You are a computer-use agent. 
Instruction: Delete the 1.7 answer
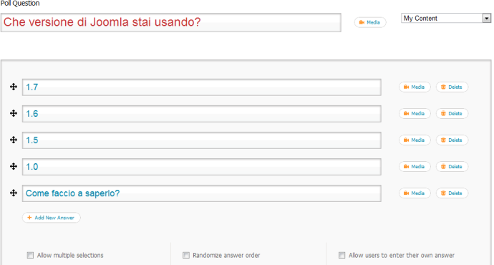pos(452,87)
